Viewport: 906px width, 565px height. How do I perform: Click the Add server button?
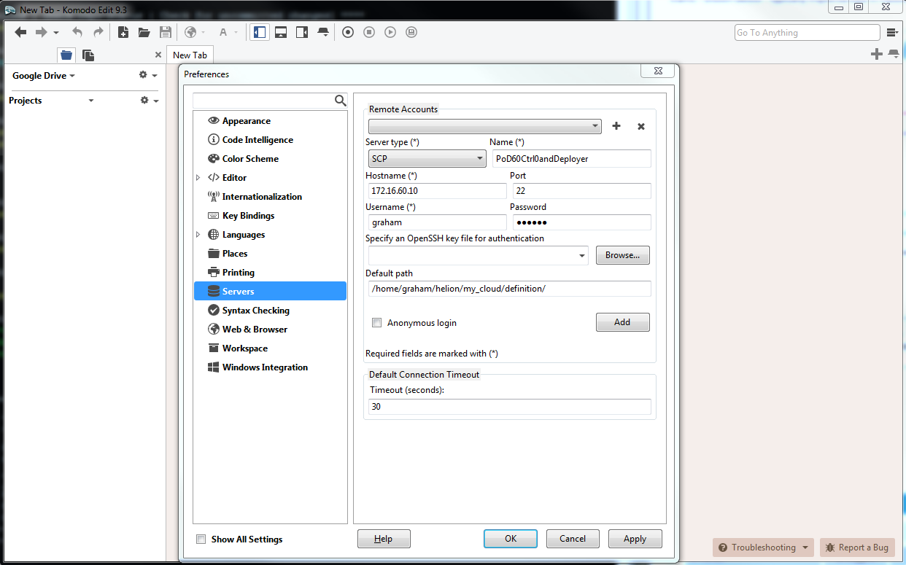click(x=622, y=322)
